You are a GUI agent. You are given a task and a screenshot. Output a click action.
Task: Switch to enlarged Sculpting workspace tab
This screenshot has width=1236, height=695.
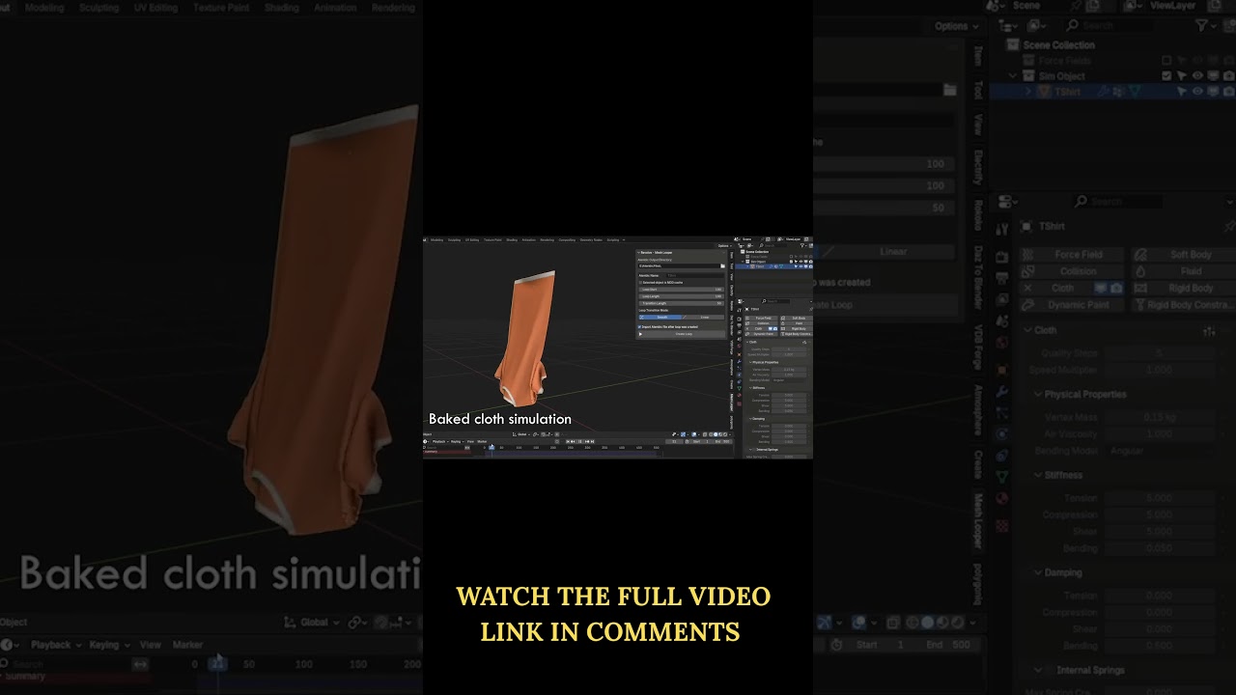point(98,7)
